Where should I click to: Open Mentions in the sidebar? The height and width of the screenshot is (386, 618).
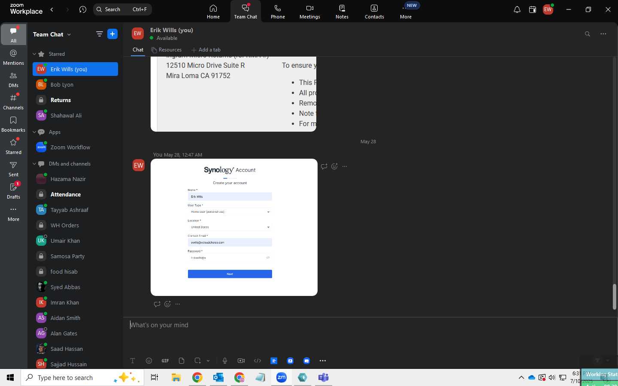pyautogui.click(x=14, y=57)
